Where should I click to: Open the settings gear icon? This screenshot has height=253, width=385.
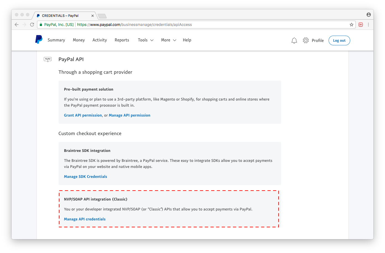point(306,40)
